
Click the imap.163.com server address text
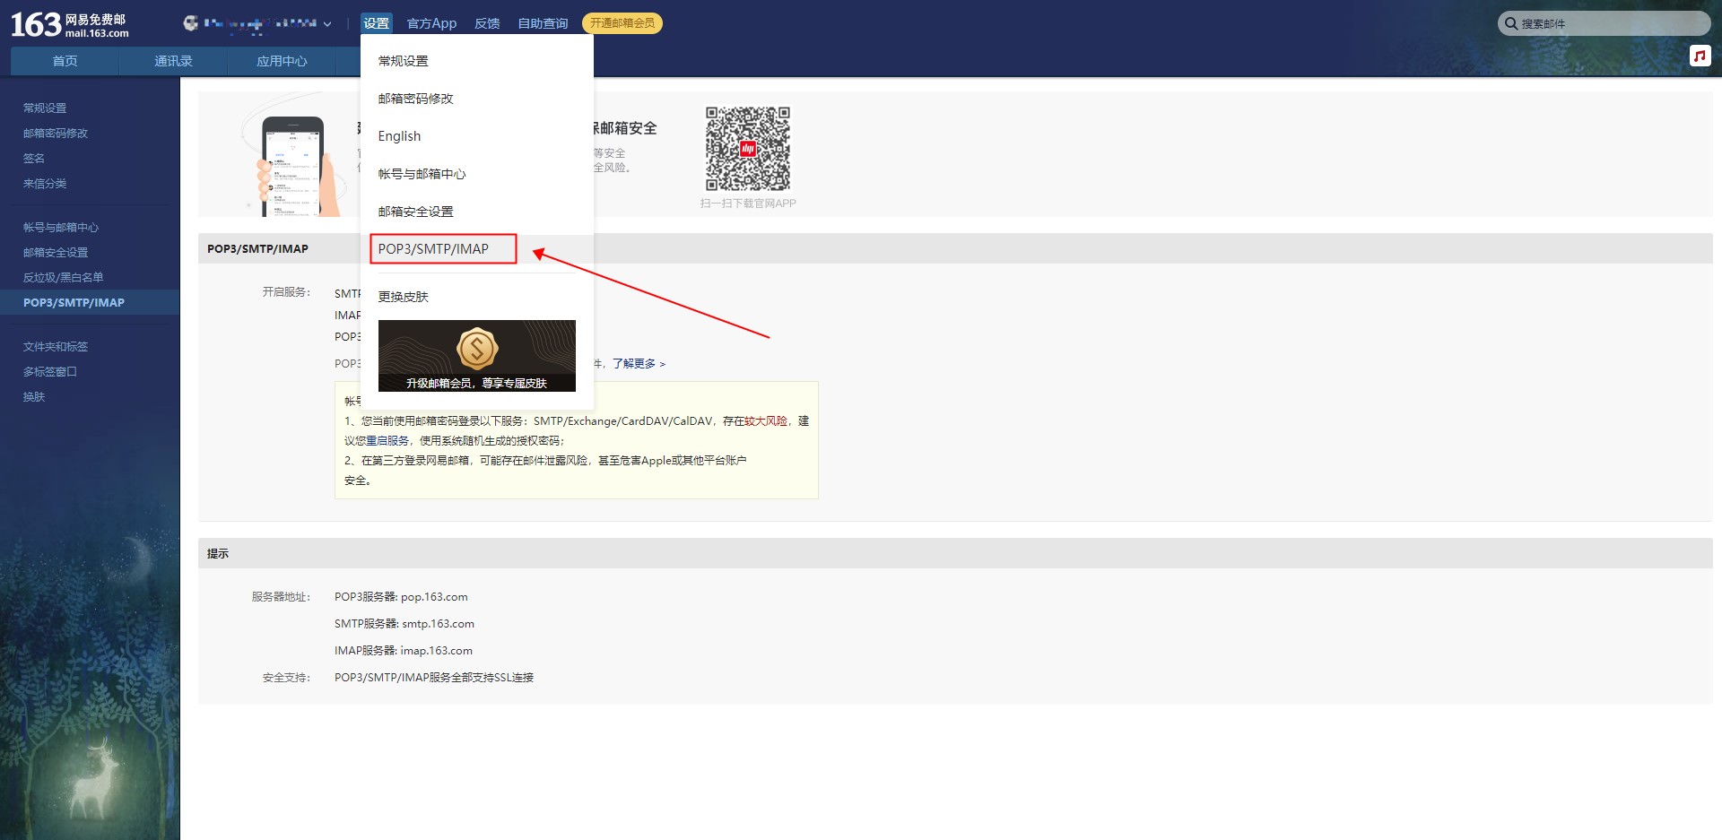point(436,650)
